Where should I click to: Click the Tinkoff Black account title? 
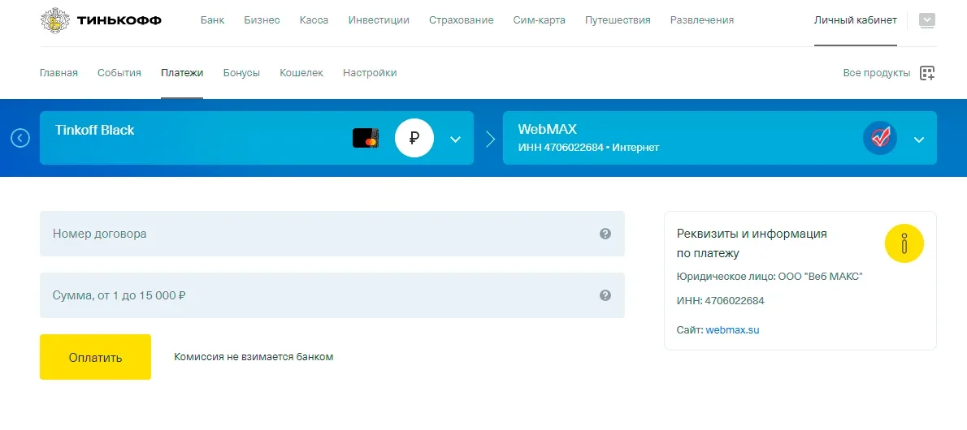[x=95, y=130]
